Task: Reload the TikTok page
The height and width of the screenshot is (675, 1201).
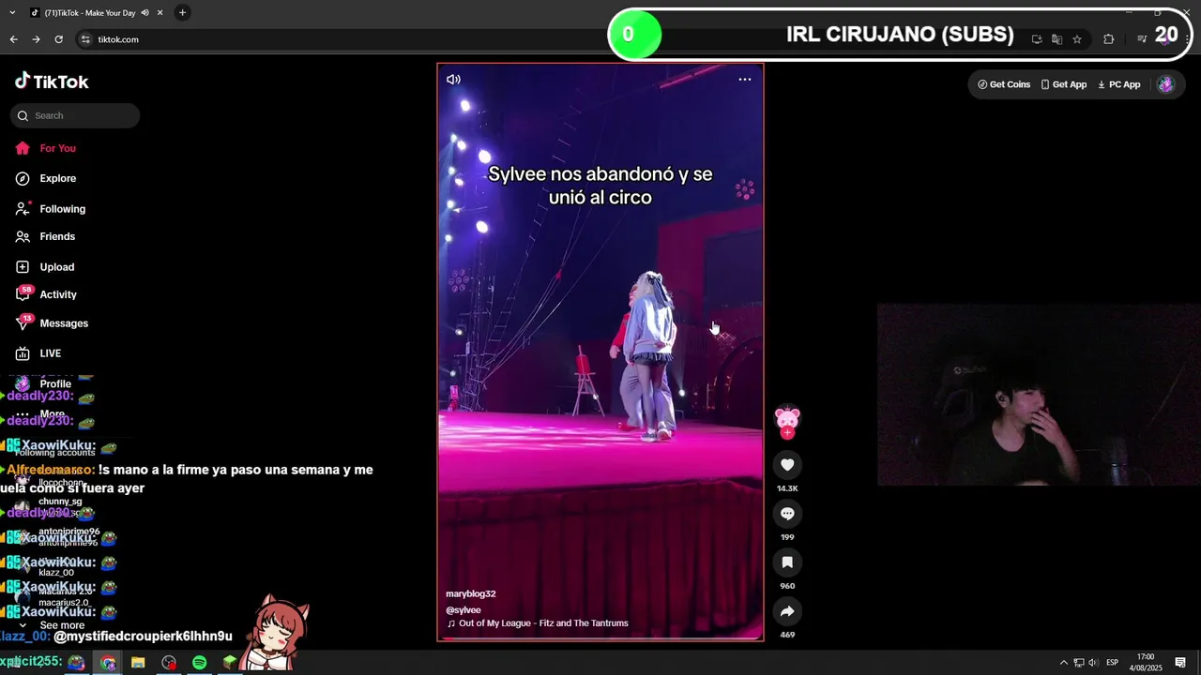Action: [58, 39]
